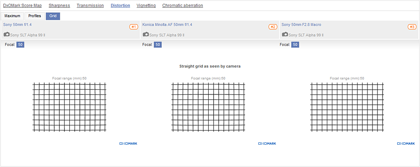This screenshot has width=420, height=167.
Task: Click the camera icon under Sony 50mm f/1.4
Action: (x=7, y=34)
